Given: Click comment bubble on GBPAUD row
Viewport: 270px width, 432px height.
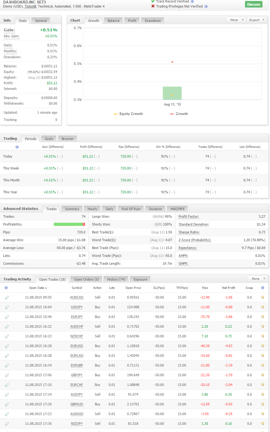Looking at the screenshot, I should coord(263,404).
